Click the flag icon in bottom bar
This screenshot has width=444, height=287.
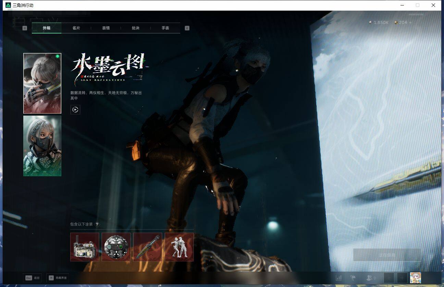(353, 278)
